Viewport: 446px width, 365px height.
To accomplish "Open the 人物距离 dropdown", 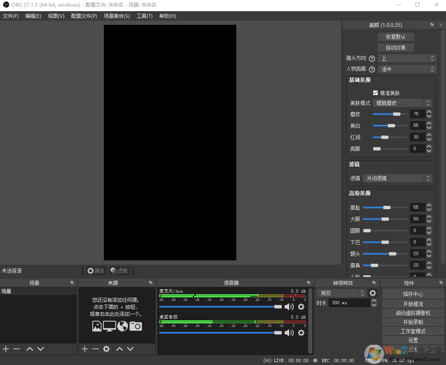I will pyautogui.click(x=407, y=69).
